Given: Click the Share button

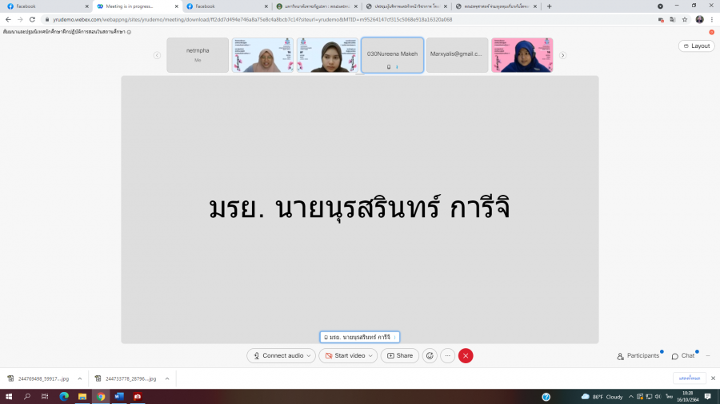Looking at the screenshot, I should (x=400, y=356).
